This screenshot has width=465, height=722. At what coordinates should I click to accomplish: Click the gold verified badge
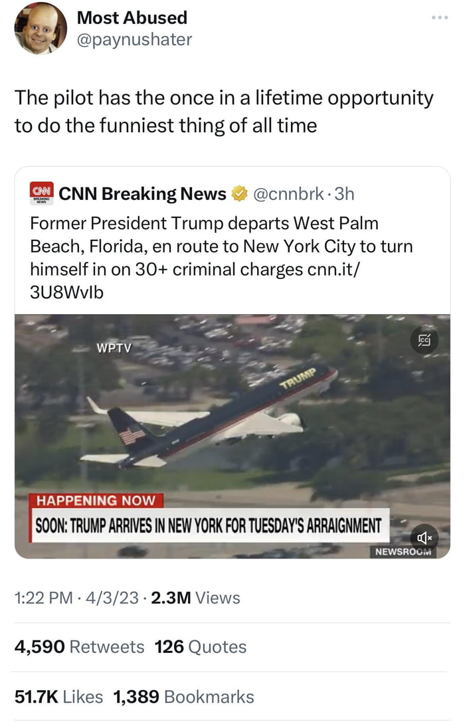tap(238, 194)
